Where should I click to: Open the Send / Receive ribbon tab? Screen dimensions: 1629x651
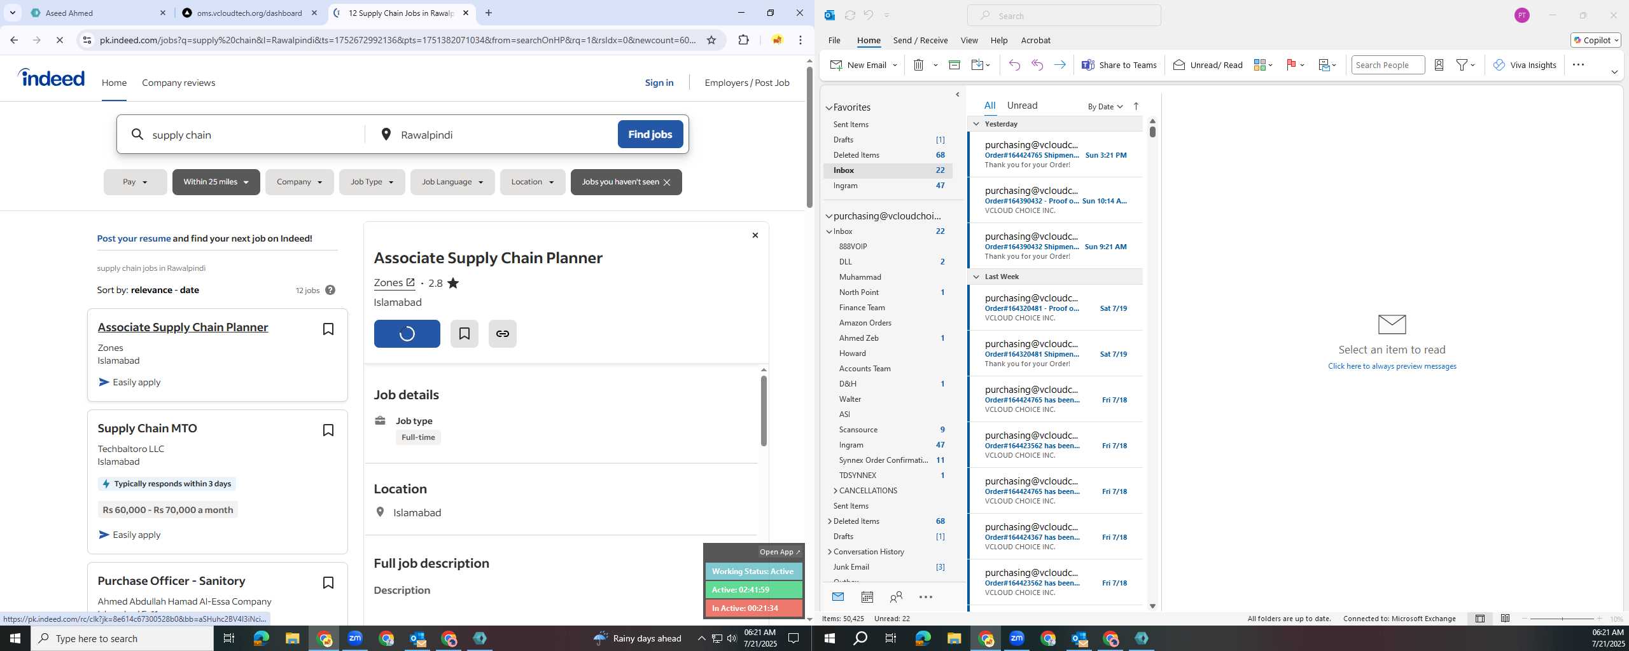coord(920,40)
